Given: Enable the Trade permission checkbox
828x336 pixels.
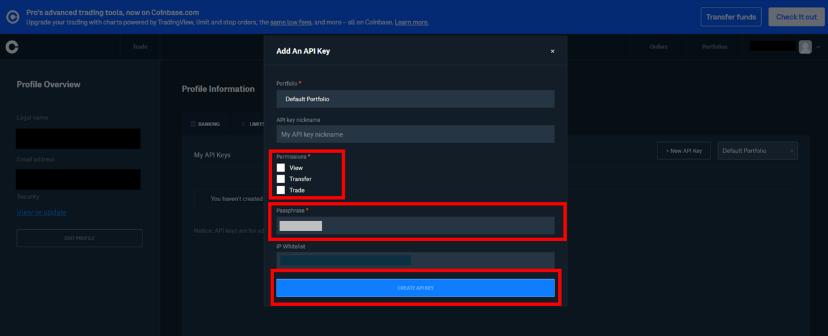Looking at the screenshot, I should click(x=281, y=190).
